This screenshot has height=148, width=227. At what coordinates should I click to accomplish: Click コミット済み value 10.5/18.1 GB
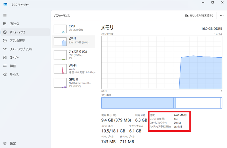tap(113, 131)
